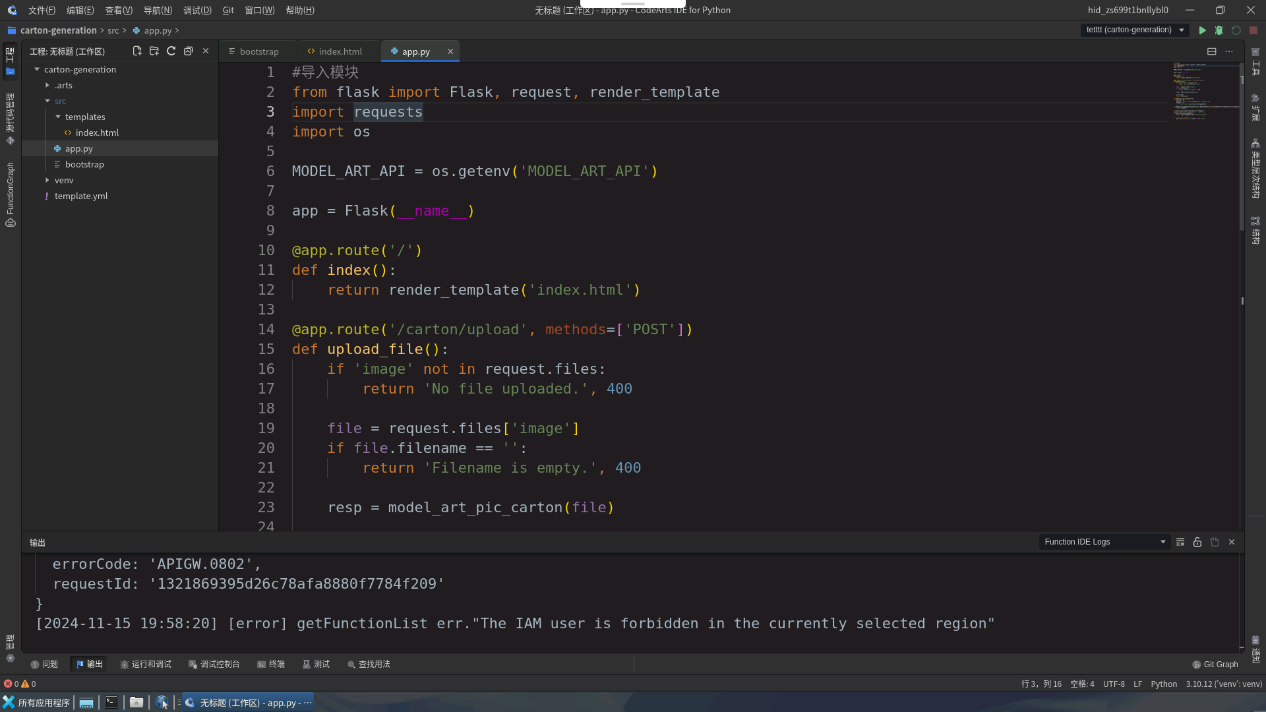Split the editor layout

pyautogui.click(x=1211, y=51)
